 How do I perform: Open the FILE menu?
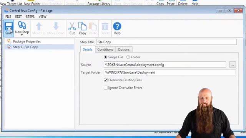(x=8, y=16)
